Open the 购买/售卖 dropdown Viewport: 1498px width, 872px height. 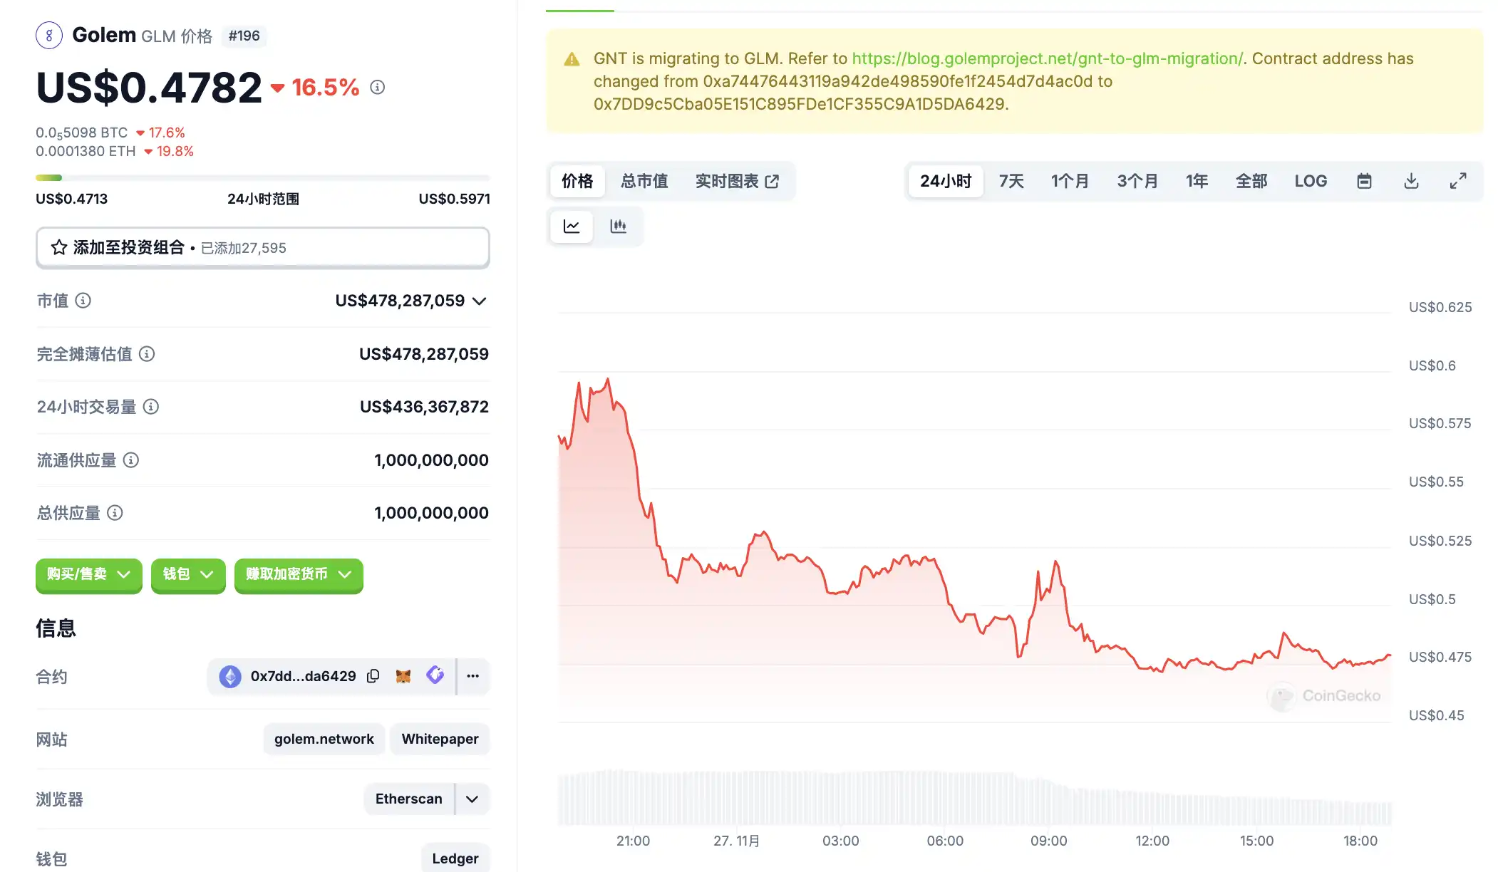[x=89, y=574]
